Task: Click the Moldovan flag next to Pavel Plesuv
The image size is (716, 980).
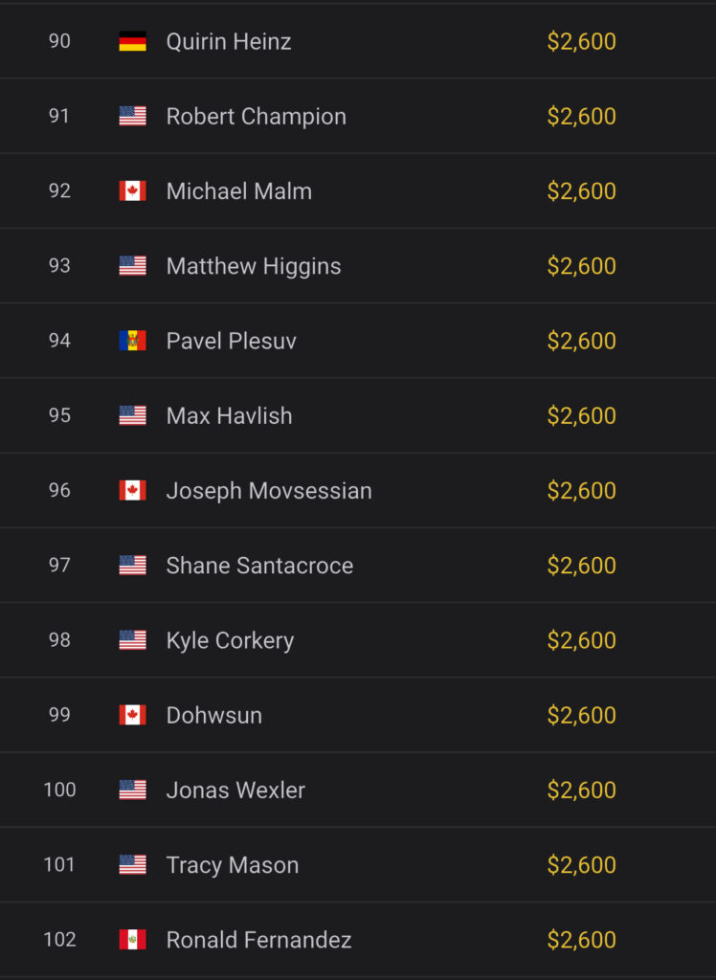Action: tap(132, 341)
